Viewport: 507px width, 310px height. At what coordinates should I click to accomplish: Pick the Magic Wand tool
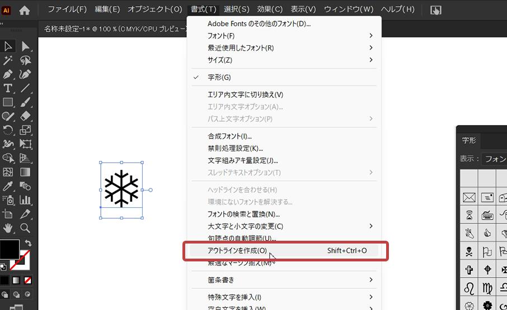tap(8, 60)
